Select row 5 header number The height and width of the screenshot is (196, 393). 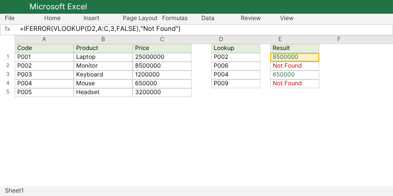point(8,92)
